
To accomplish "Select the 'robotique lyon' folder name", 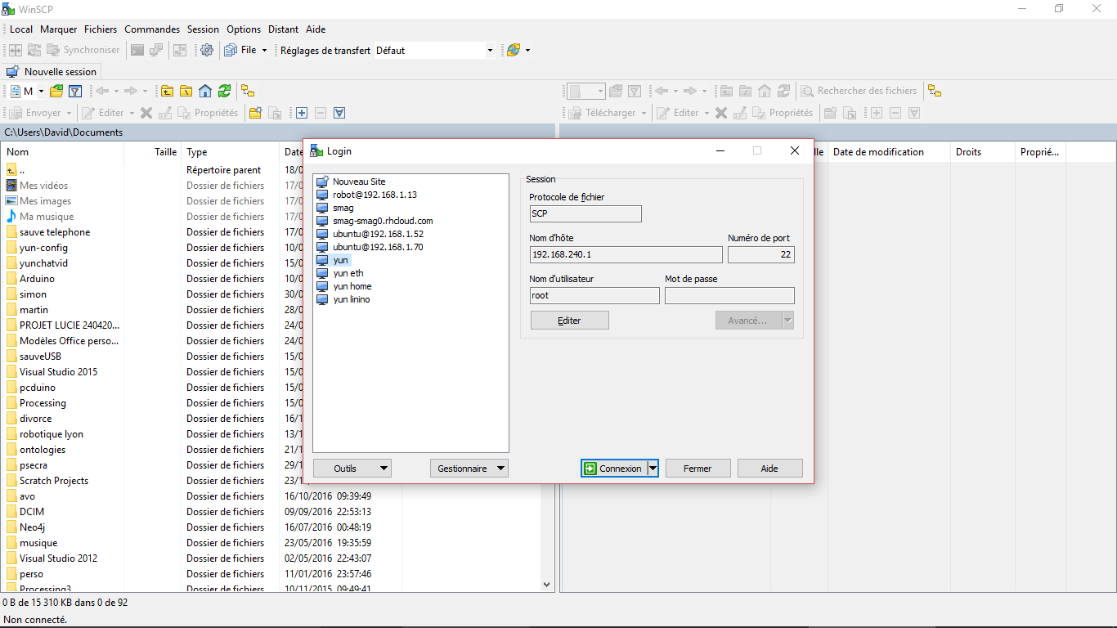I will click(52, 434).
